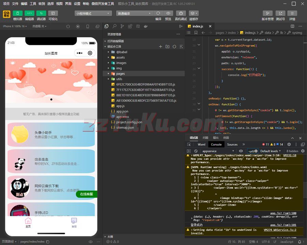Open 版本管理 version management
The width and height of the screenshot is (307, 245).
pyautogui.click(x=267, y=13)
